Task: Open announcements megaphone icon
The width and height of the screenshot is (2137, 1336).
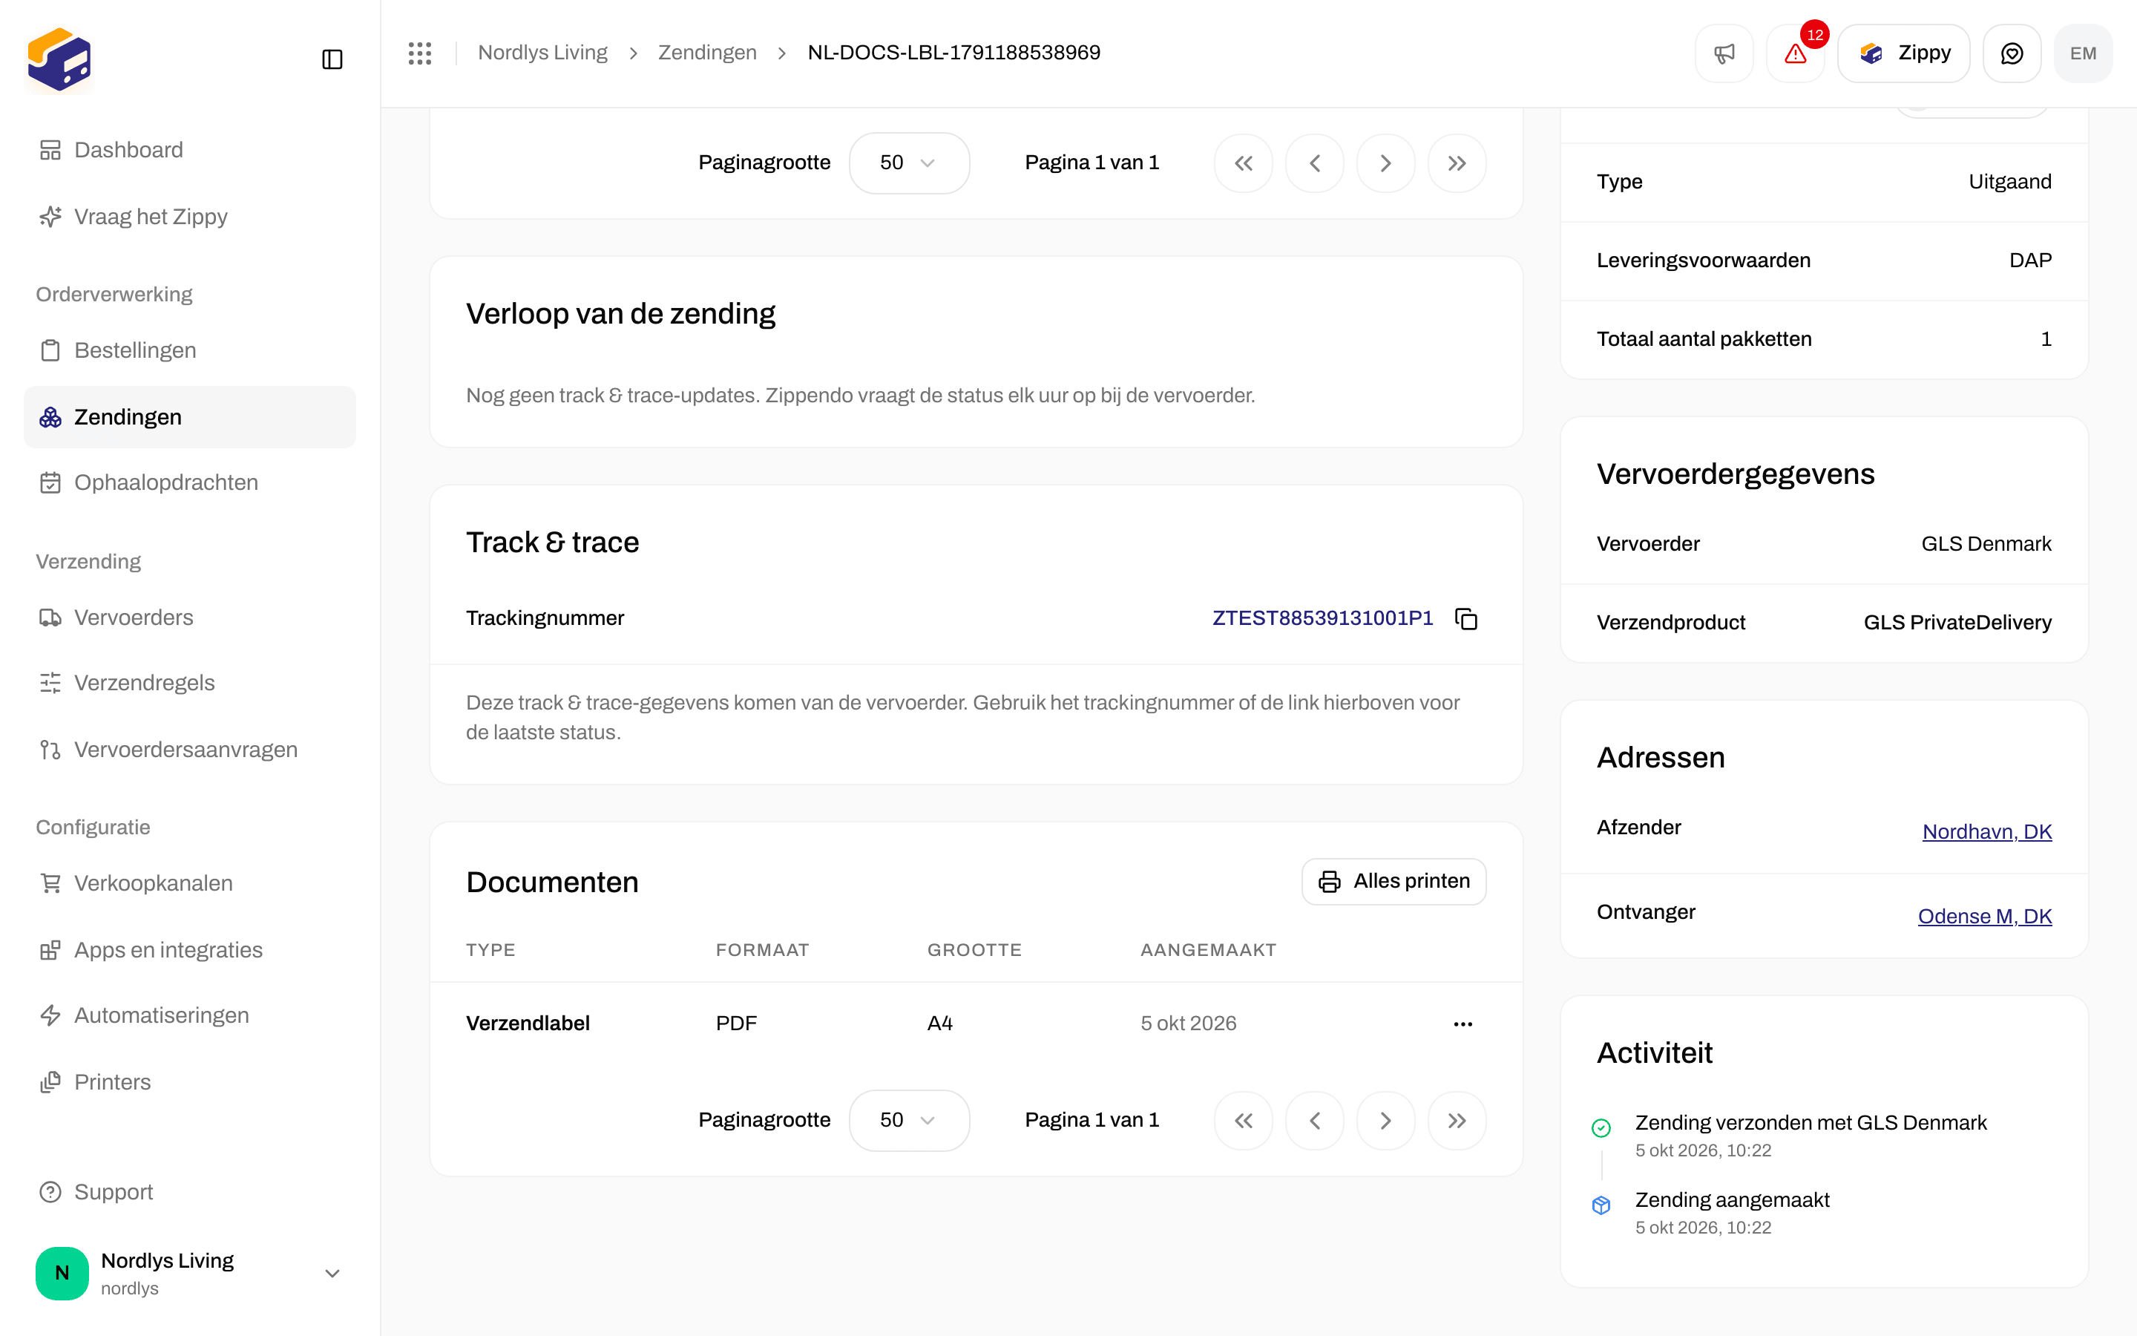Action: (x=1724, y=53)
